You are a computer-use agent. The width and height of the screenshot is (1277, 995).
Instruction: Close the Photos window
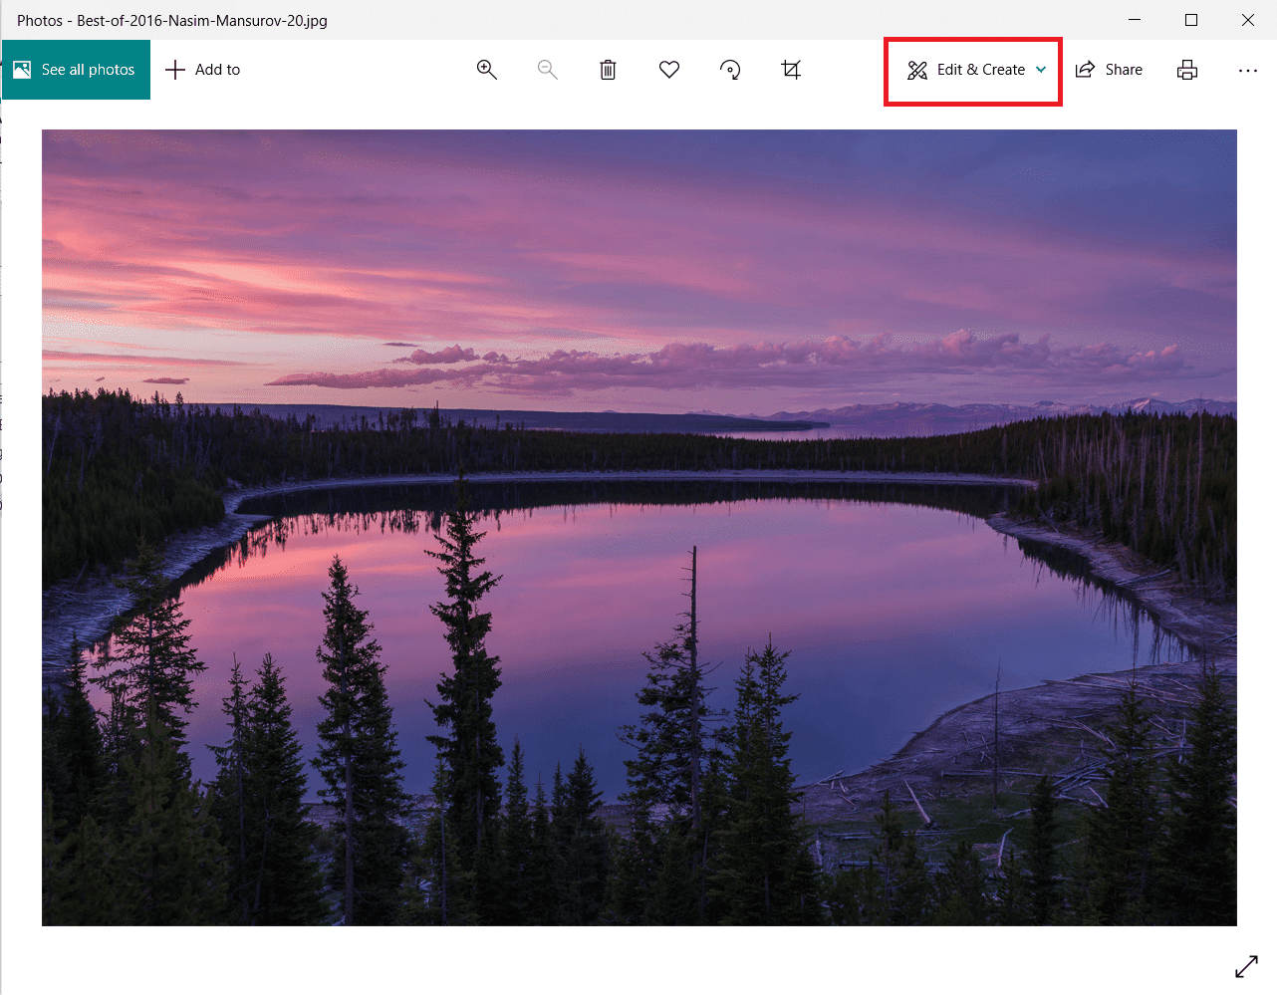pos(1248,20)
